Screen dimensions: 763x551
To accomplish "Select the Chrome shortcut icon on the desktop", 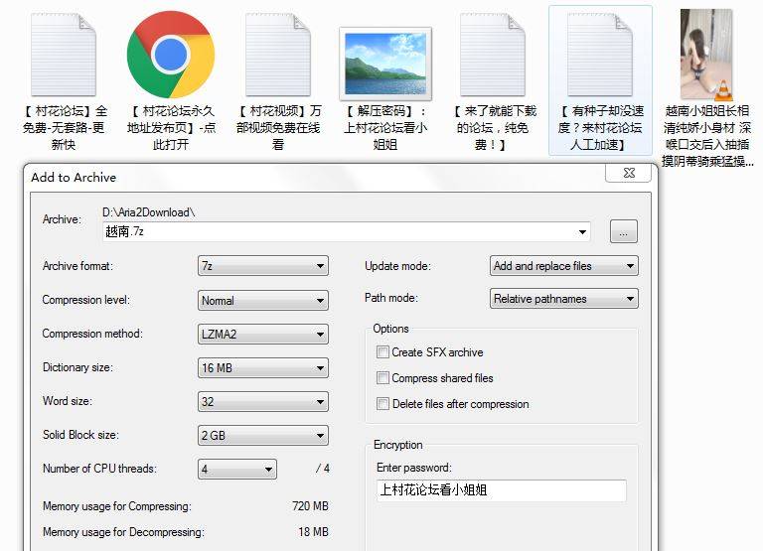I will 171,55.
